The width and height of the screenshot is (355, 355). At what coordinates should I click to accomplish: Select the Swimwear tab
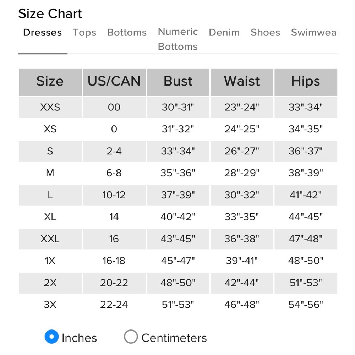(x=315, y=32)
